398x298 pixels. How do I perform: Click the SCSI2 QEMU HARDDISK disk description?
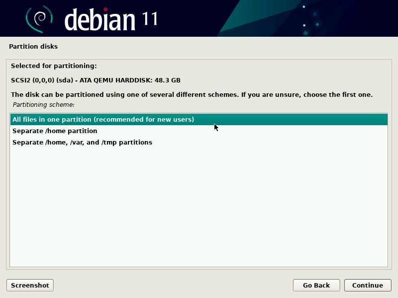coord(96,80)
